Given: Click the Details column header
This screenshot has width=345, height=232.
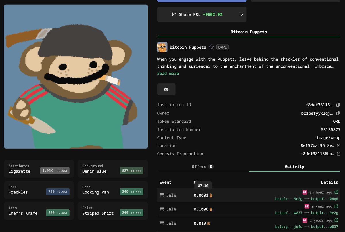Looking at the screenshot, I should [x=329, y=182].
